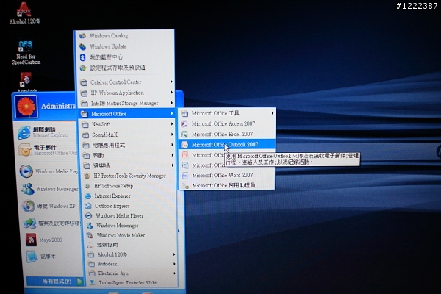Open Windows Catalog icon in programs menu
This screenshot has width=441, height=294.
click(82, 36)
